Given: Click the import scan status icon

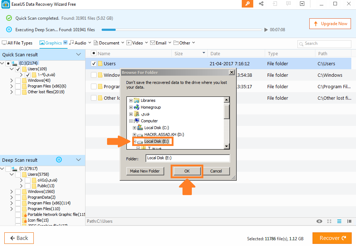Looking at the screenshot, I should (x=275, y=4).
